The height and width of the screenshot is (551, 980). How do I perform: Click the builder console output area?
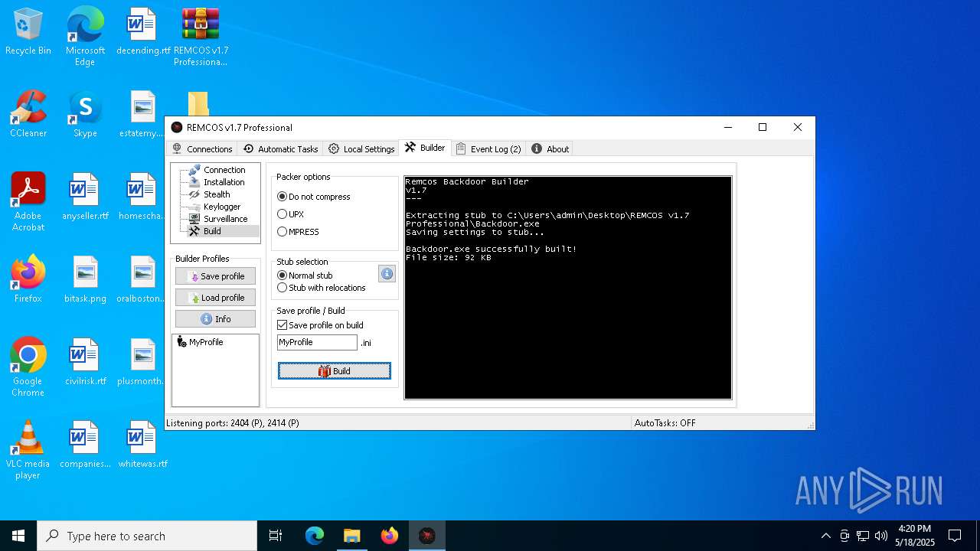[x=568, y=288]
